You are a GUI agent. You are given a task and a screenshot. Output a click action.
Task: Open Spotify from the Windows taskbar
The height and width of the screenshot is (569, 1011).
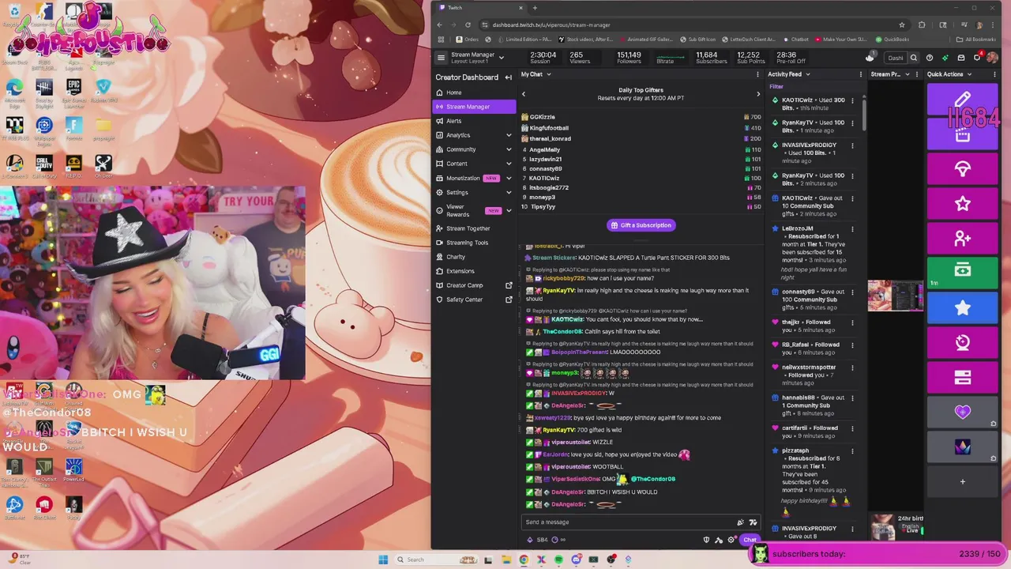coord(558,560)
